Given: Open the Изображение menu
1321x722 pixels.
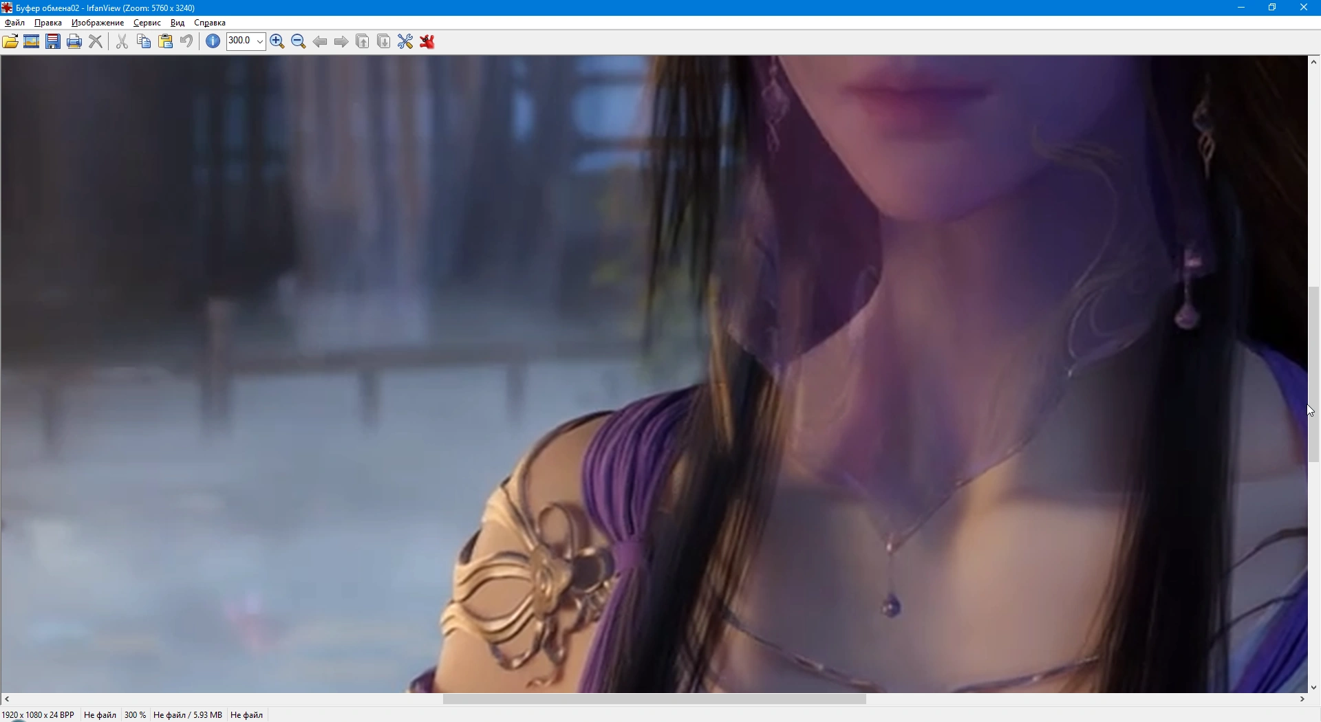Looking at the screenshot, I should tap(98, 23).
